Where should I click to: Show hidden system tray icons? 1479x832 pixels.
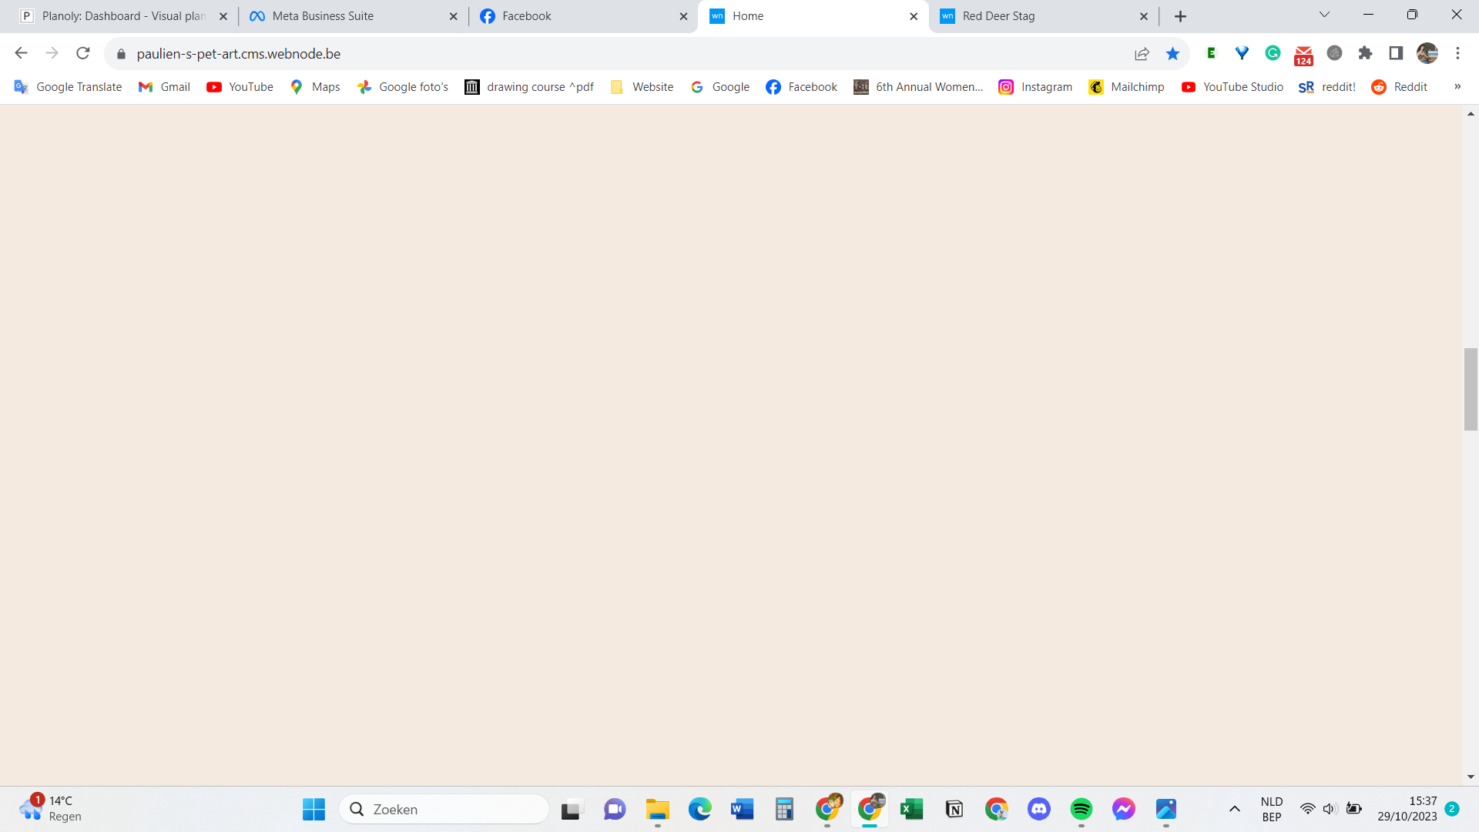pyautogui.click(x=1234, y=809)
